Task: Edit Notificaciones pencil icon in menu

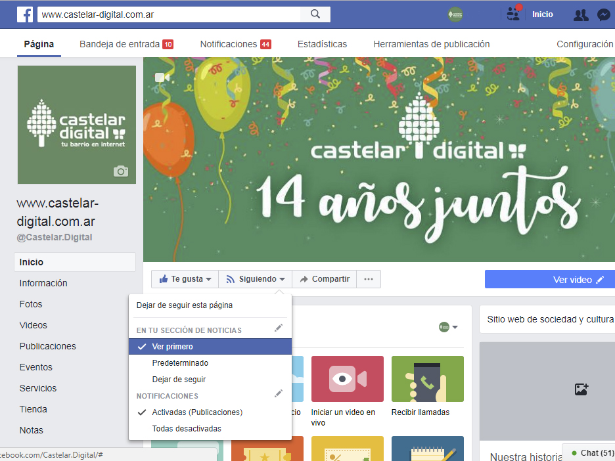Action: click(x=279, y=393)
